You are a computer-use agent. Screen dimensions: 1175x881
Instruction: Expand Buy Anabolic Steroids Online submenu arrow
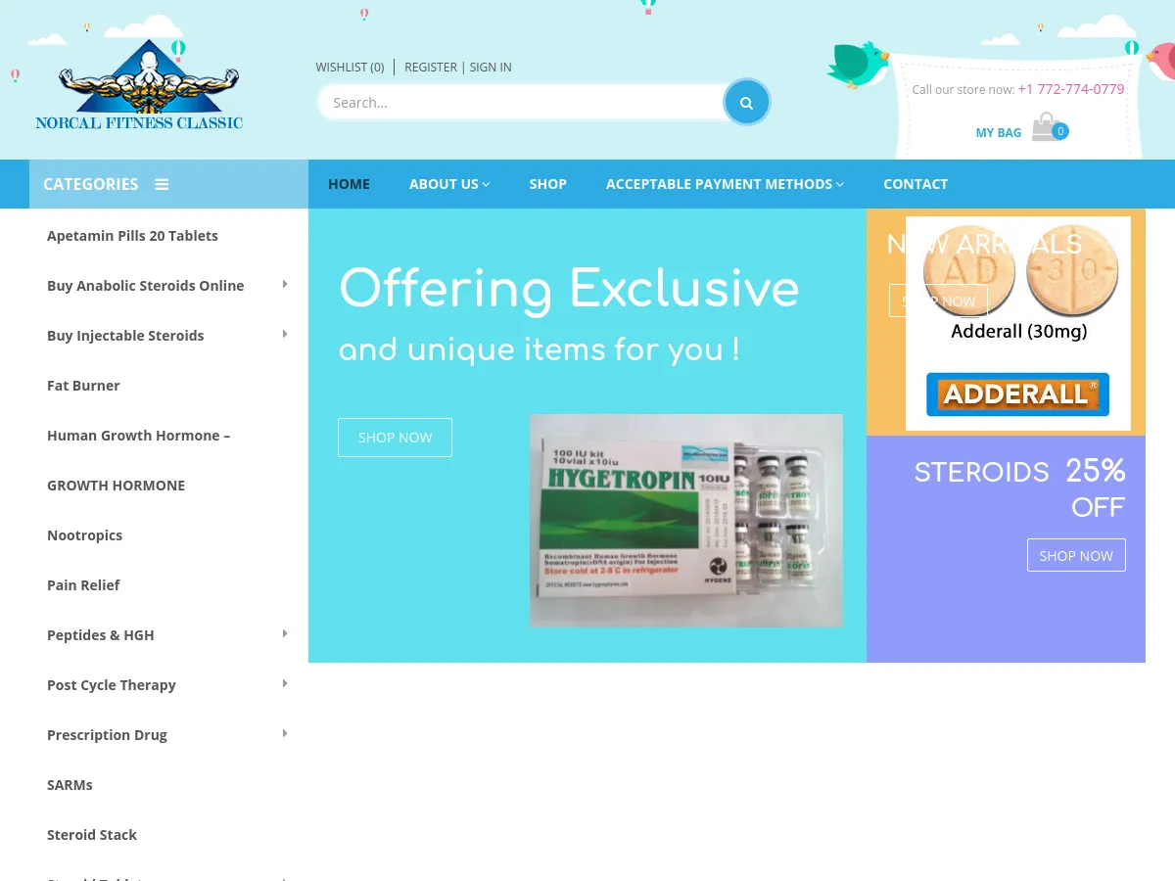tap(285, 285)
